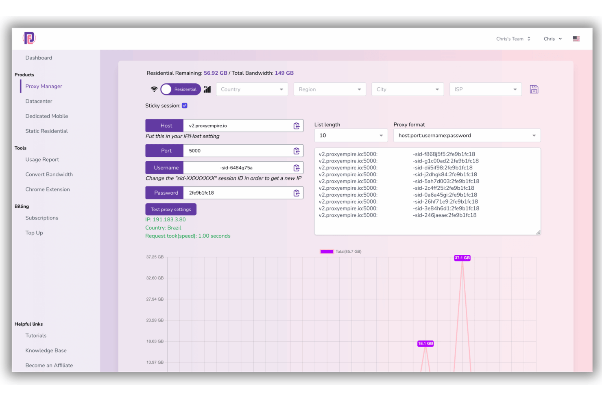Click the 37.1 GB chart data point

point(462,258)
